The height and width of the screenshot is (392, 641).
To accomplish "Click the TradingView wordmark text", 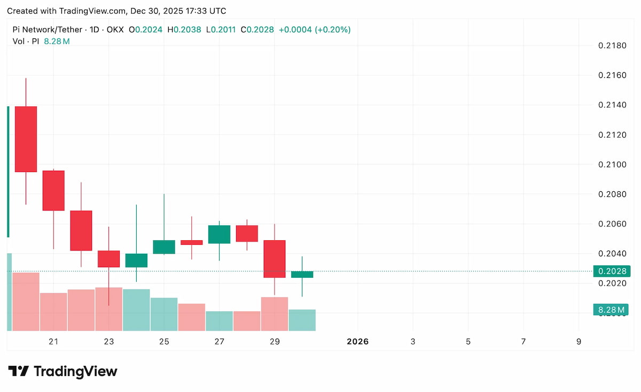I will [75, 371].
